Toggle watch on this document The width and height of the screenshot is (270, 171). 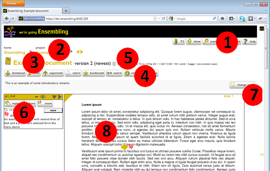coord(114,73)
